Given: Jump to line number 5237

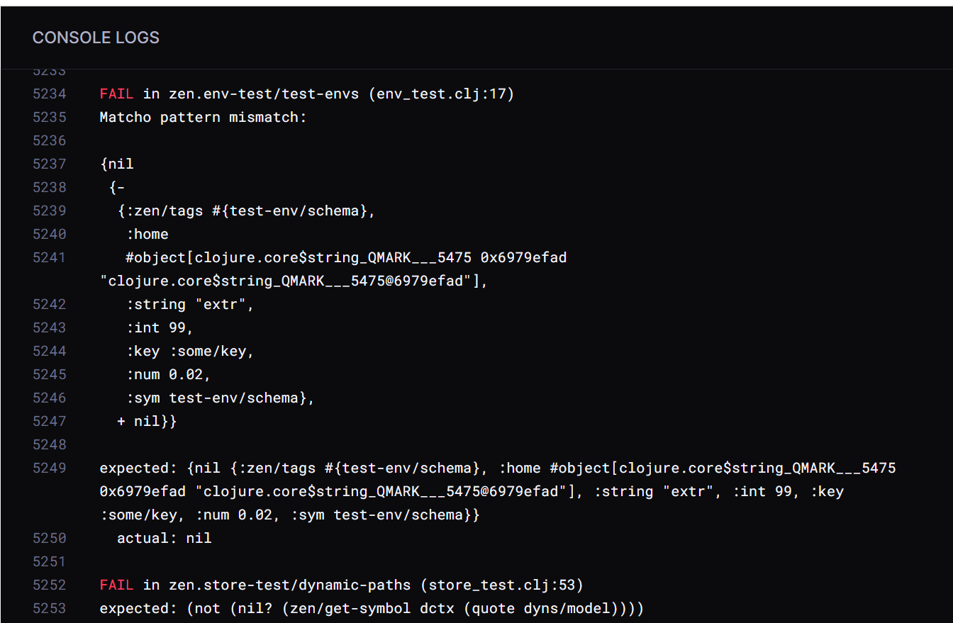Looking at the screenshot, I should click(x=49, y=164).
